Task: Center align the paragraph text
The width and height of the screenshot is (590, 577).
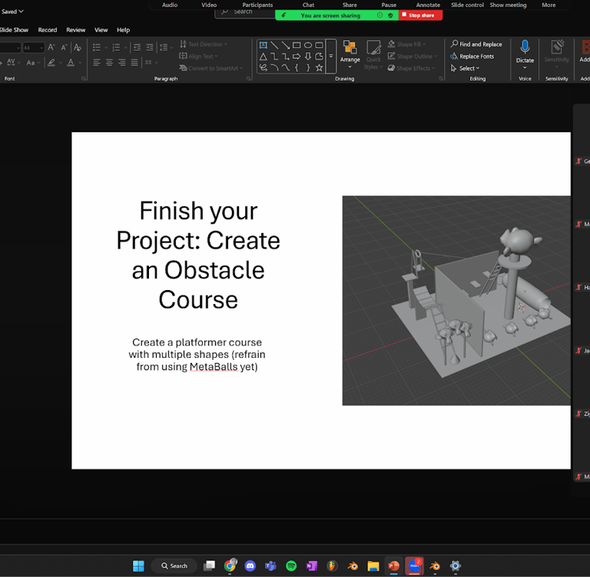Action: pos(109,62)
